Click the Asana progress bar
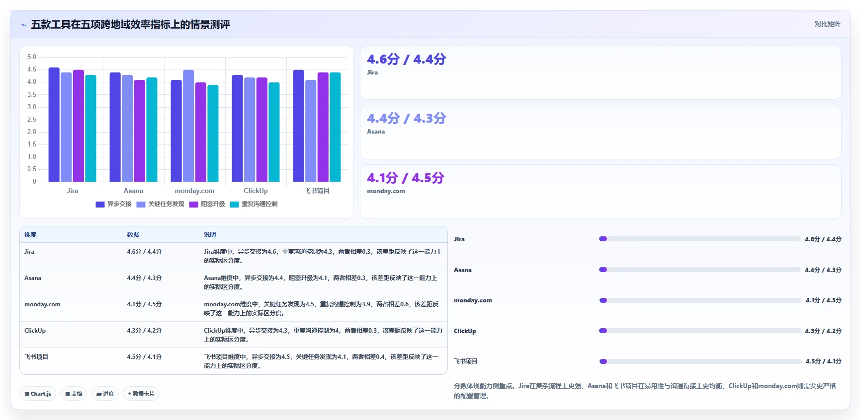This screenshot has height=420, width=861. (699, 270)
